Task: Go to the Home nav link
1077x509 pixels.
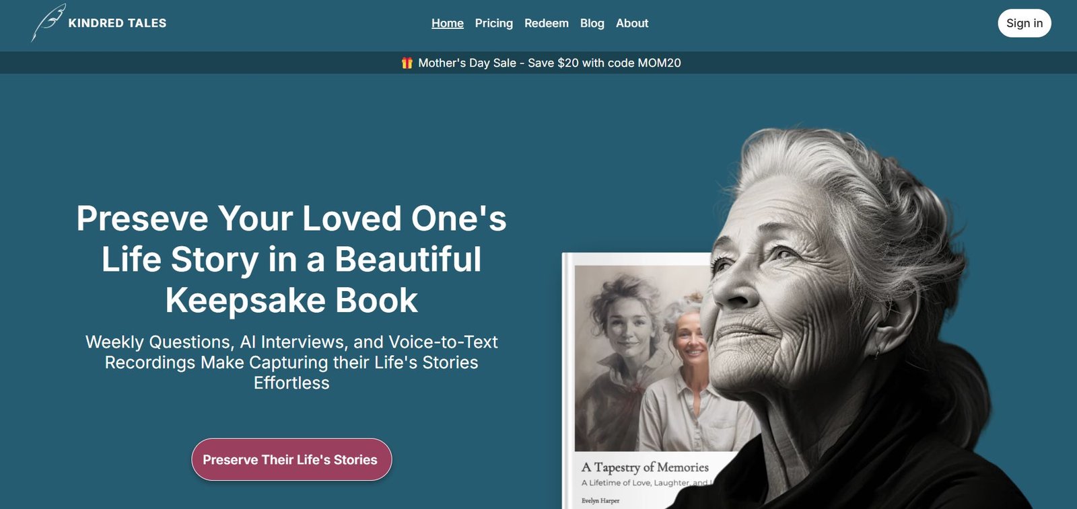Action: [448, 24]
